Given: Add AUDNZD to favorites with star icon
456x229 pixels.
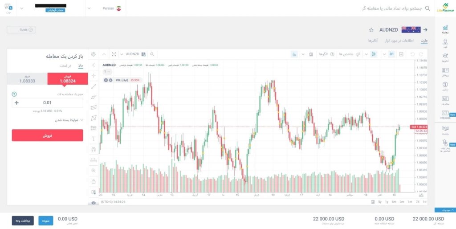Looking at the screenshot, I should coord(371,30).
